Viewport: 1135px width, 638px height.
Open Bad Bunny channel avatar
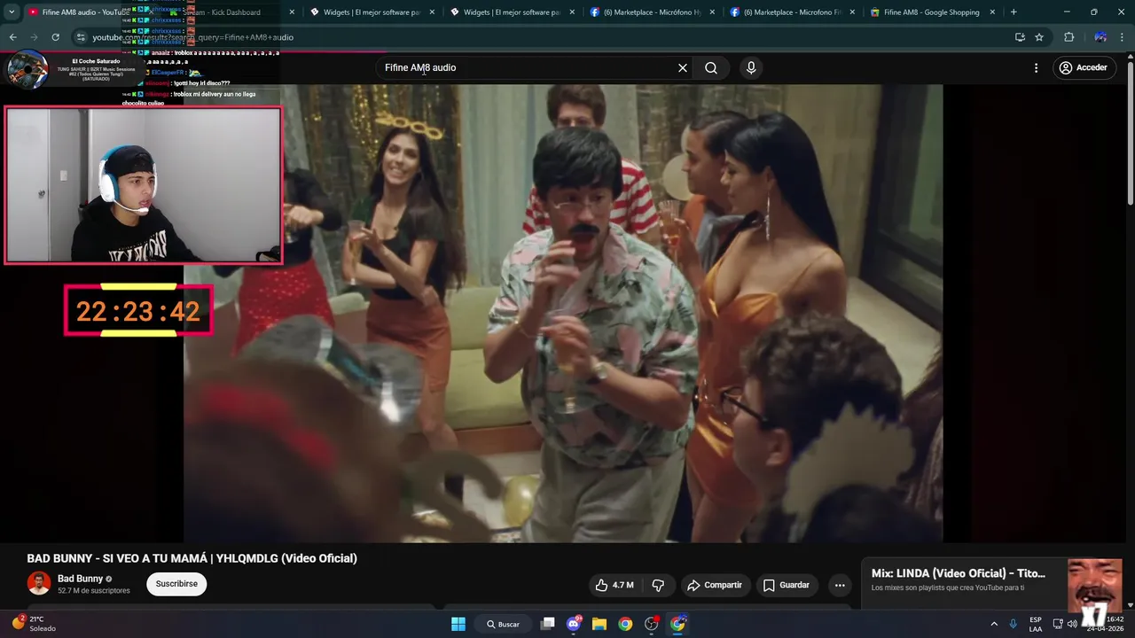(39, 583)
